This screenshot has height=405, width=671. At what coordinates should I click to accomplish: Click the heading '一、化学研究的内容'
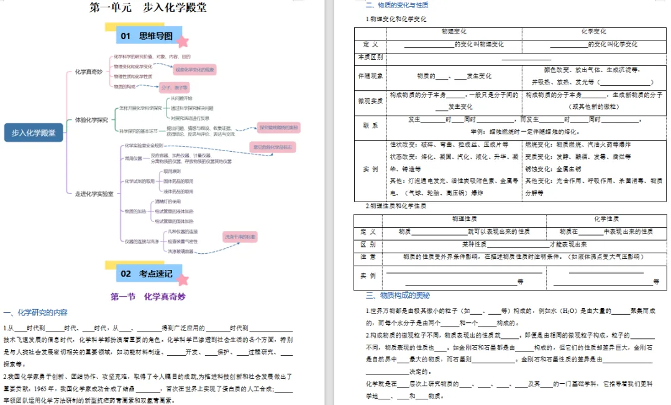(x=35, y=312)
